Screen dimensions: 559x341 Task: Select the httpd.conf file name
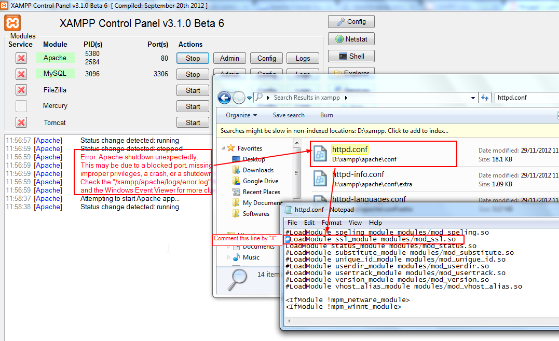coord(350,149)
